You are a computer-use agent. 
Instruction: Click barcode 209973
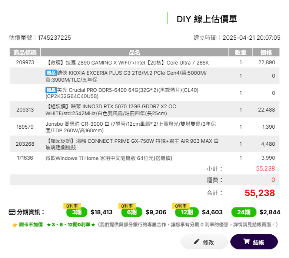click(x=25, y=62)
